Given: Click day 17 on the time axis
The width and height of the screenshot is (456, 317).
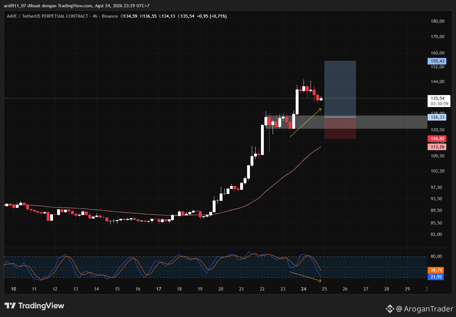Looking at the screenshot, I should (159, 289).
